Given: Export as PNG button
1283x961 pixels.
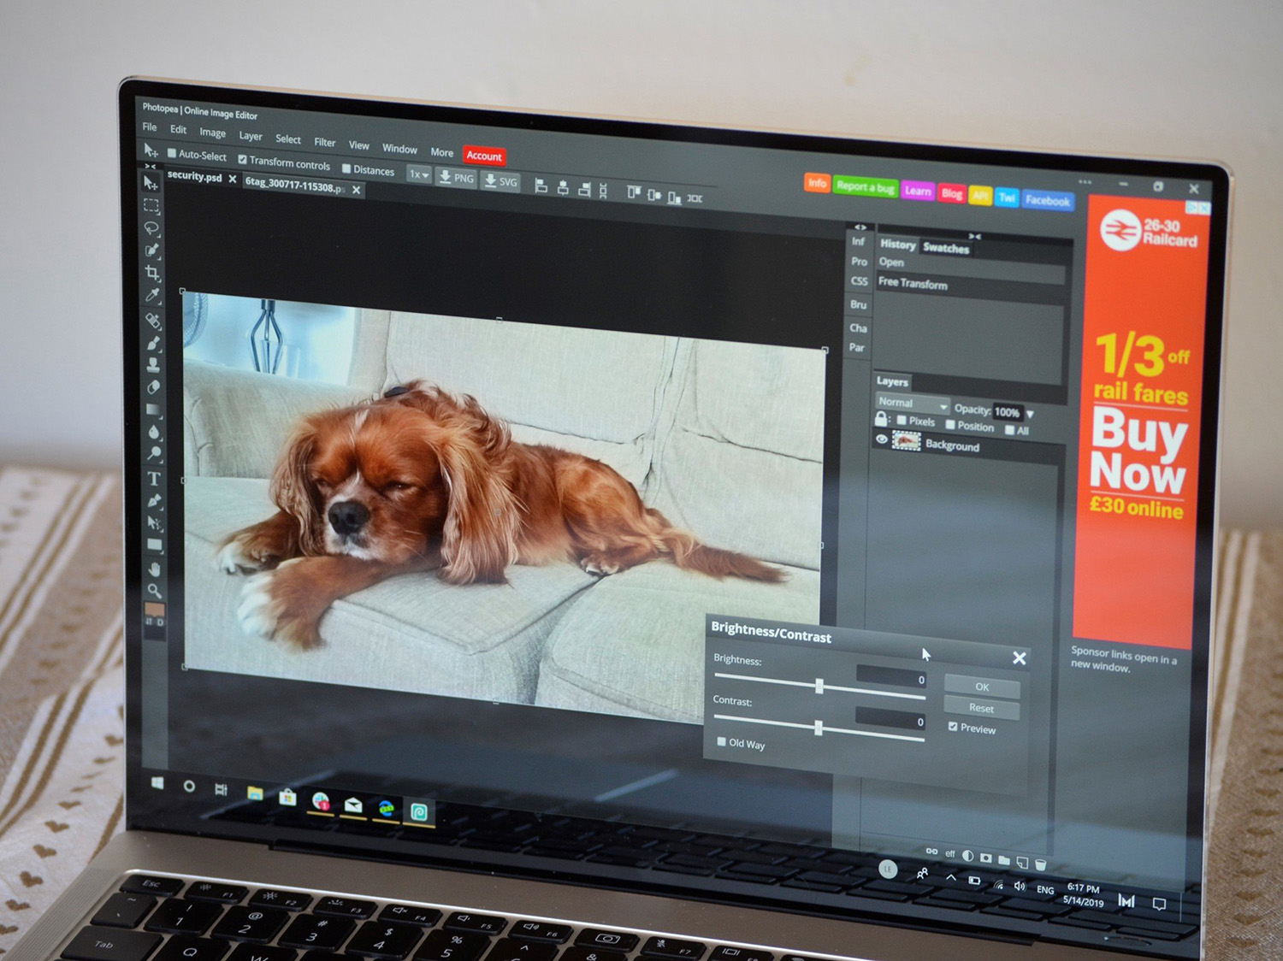Looking at the screenshot, I should point(457,178).
